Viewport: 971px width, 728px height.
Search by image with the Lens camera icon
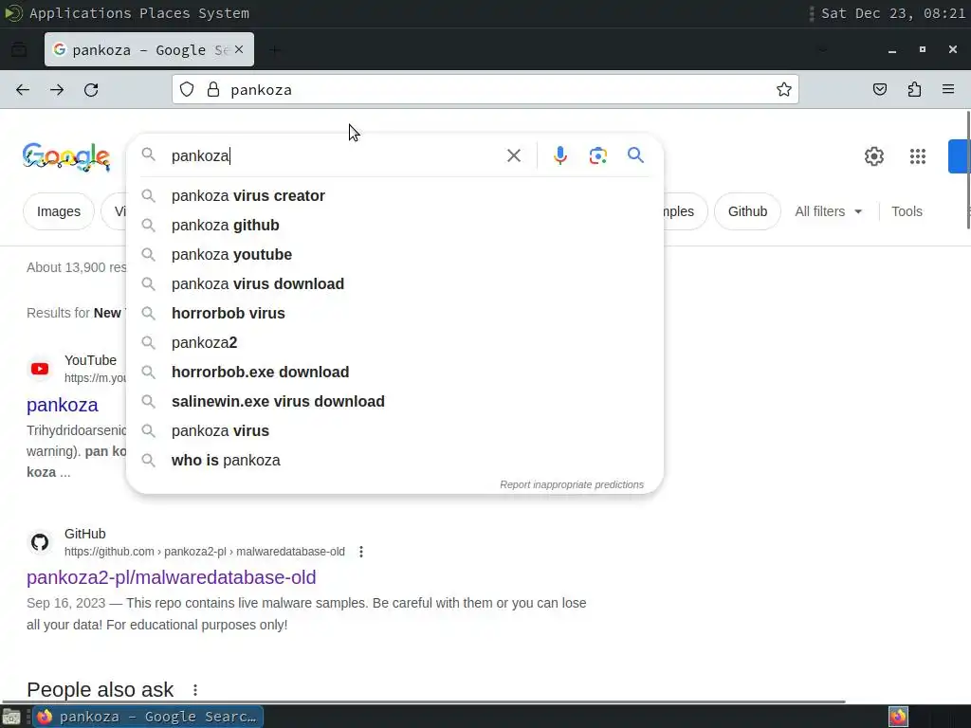tap(597, 155)
